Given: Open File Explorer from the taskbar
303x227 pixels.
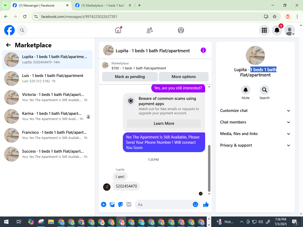Looking at the screenshot, I should coord(51,222).
